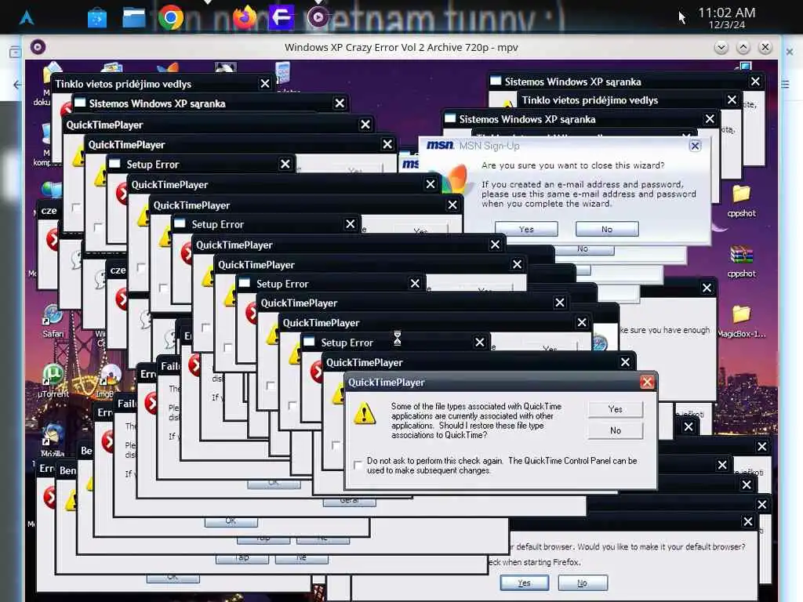The height and width of the screenshot is (602, 803).
Task: Click the clock showing 11:02 AM
Action: (726, 13)
